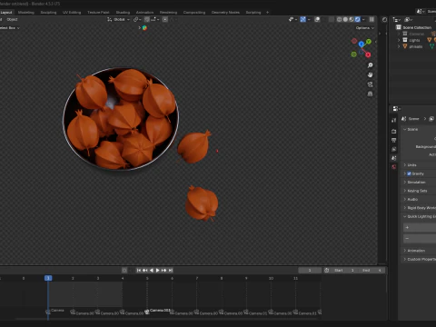The image size is (436, 327).
Task: Disable the Gravity checkbox
Action: [x=409, y=173]
